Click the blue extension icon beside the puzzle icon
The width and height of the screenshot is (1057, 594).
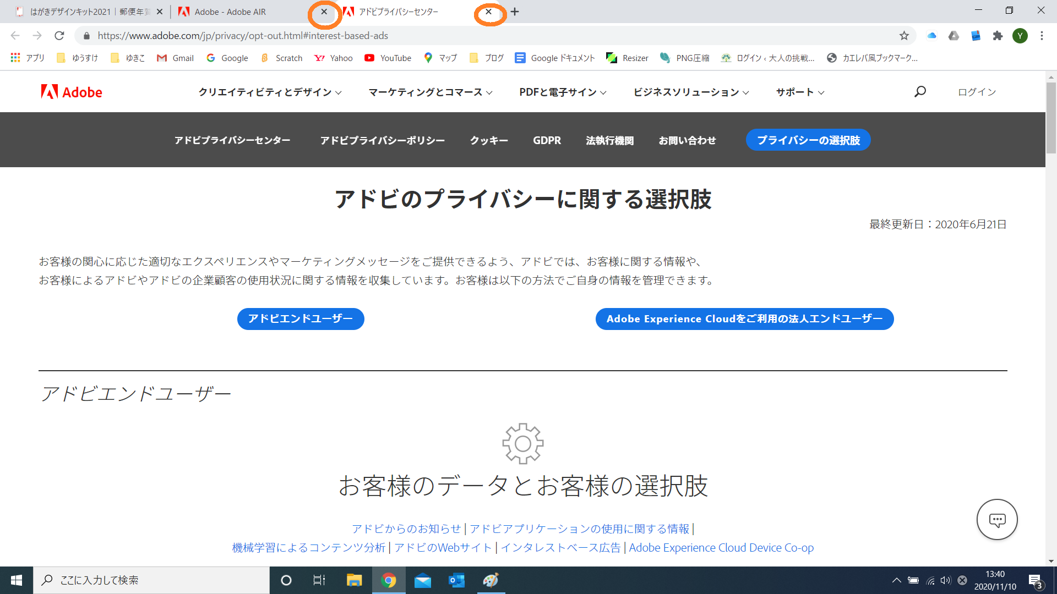click(x=976, y=36)
